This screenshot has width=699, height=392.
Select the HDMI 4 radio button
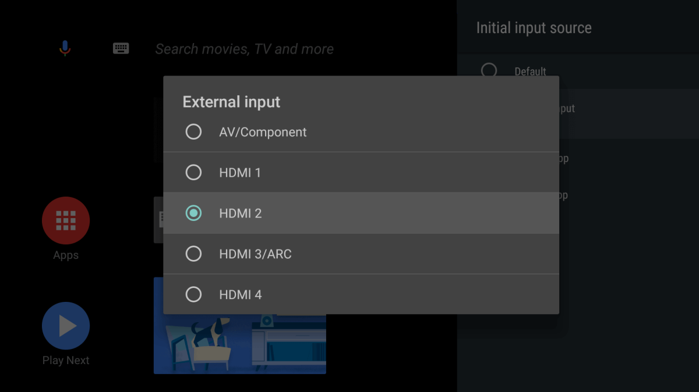pos(193,294)
